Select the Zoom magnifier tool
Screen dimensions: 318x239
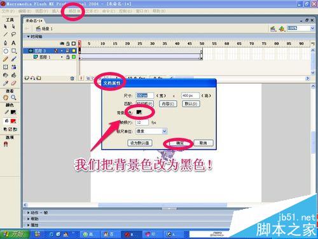click(x=13, y=98)
